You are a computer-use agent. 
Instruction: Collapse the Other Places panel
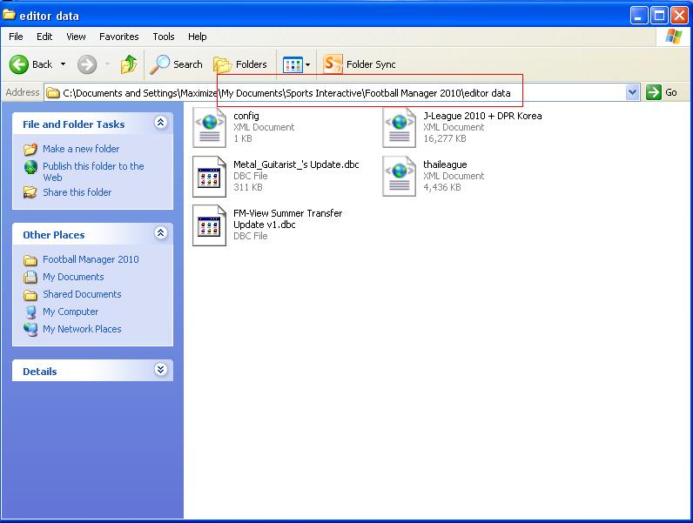click(x=161, y=233)
